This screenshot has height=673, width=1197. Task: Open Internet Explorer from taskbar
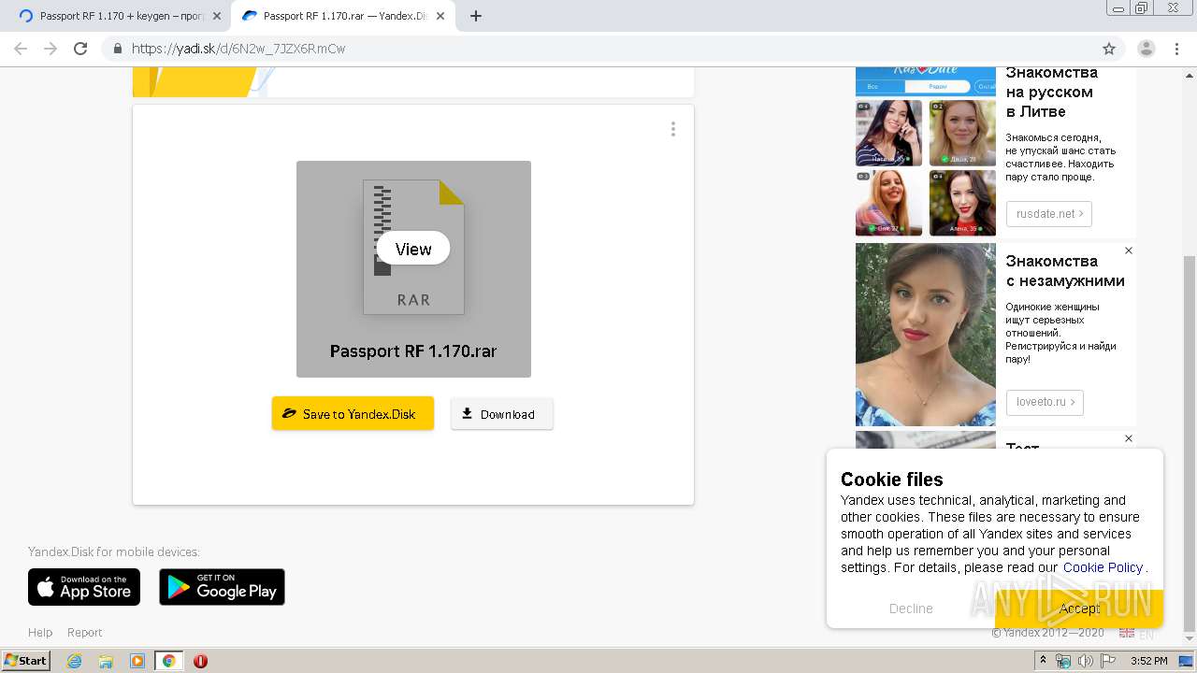[x=74, y=661]
